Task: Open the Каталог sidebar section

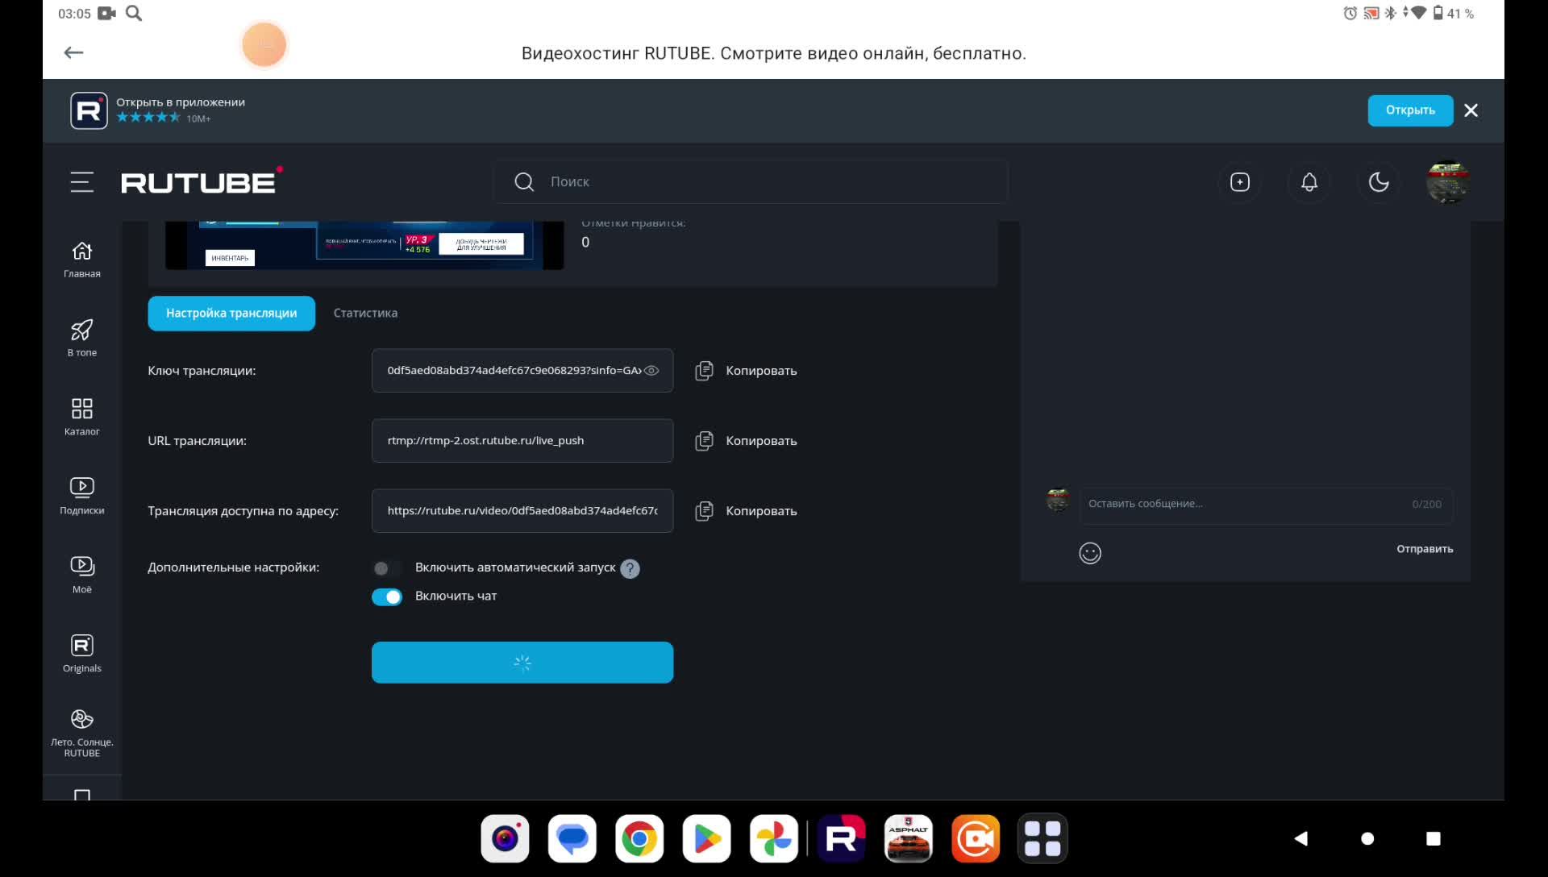Action: point(81,416)
